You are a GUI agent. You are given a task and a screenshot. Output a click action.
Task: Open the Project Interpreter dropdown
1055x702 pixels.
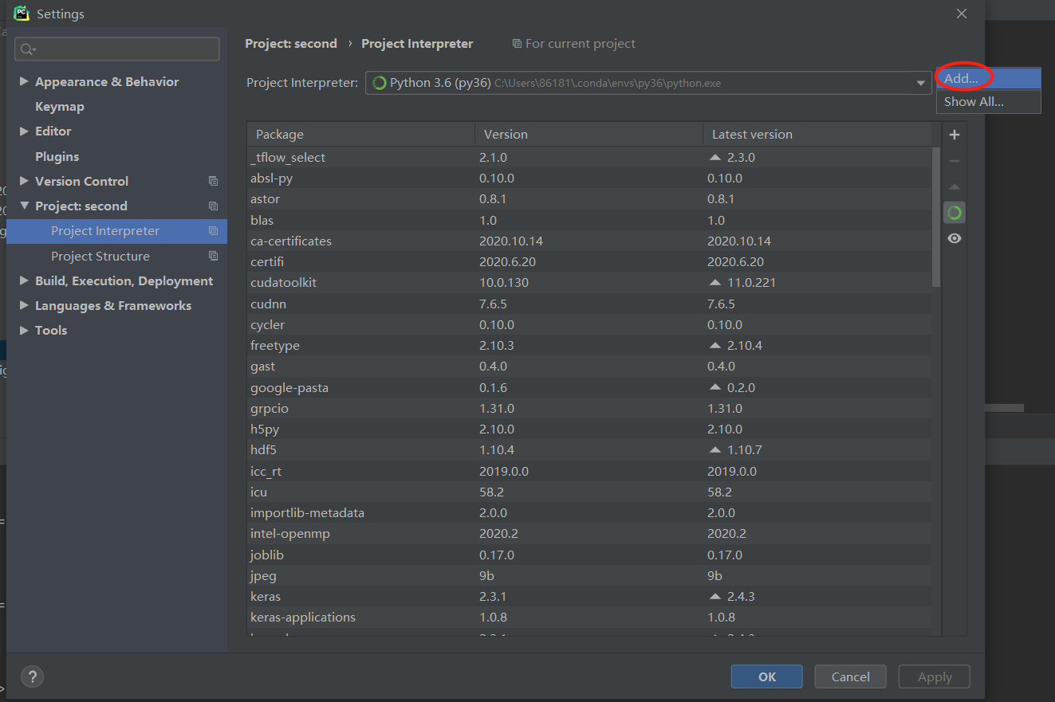point(920,83)
